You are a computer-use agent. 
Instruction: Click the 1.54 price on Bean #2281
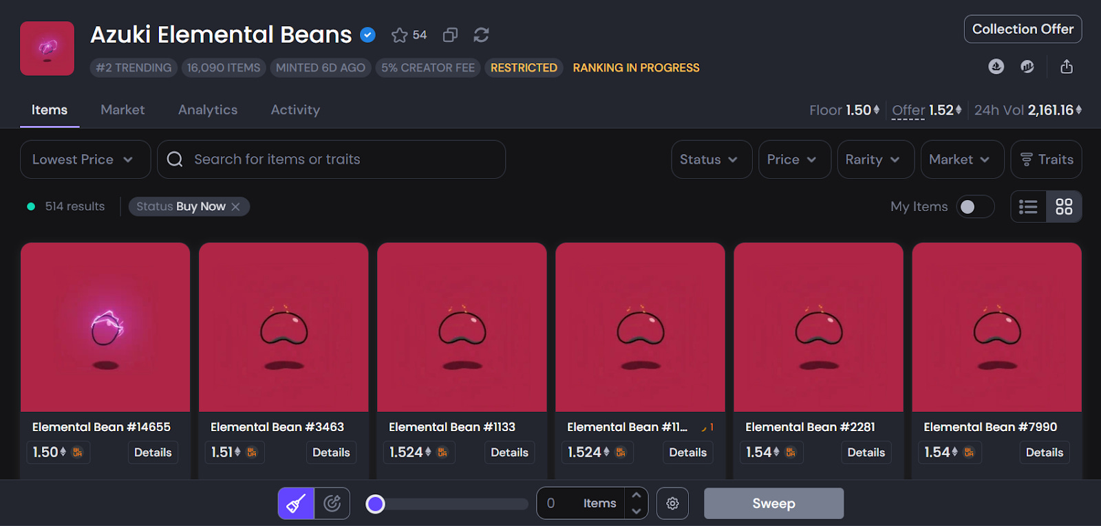tap(762, 452)
